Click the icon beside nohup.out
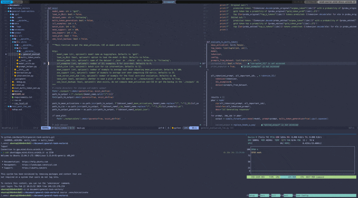This screenshot has width=358, height=198. click(x=11, y=110)
